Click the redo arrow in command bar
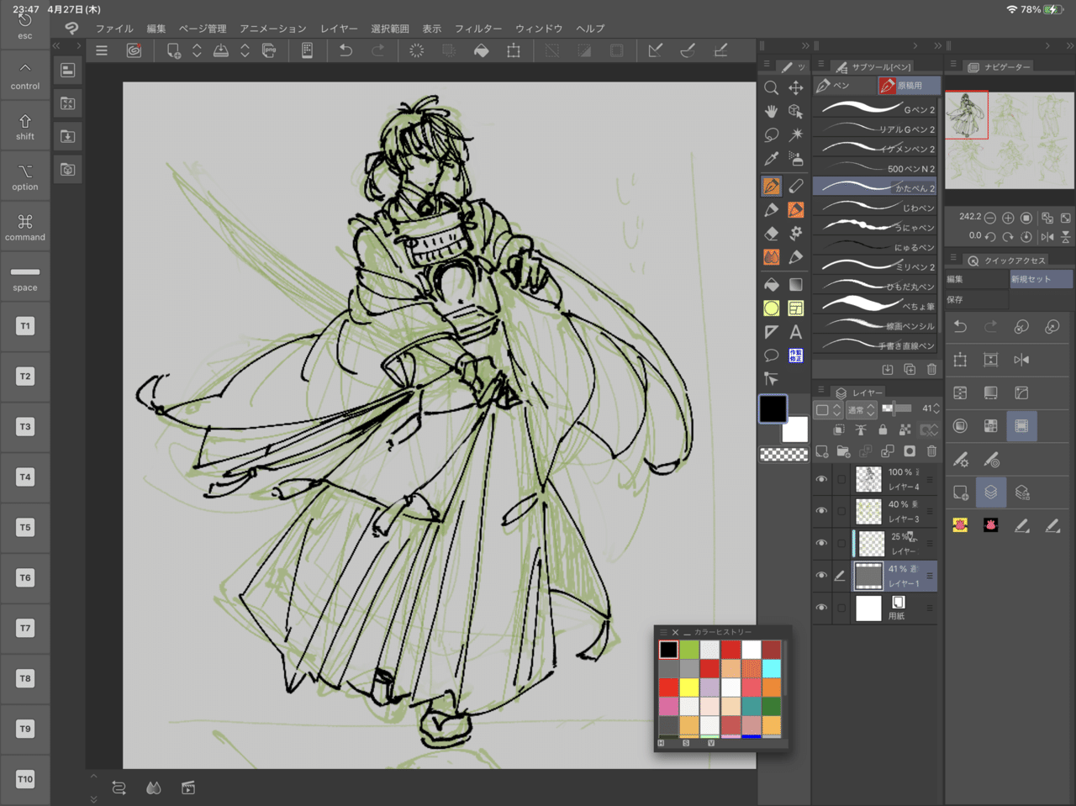Viewport: 1076px width, 806px height. (378, 50)
